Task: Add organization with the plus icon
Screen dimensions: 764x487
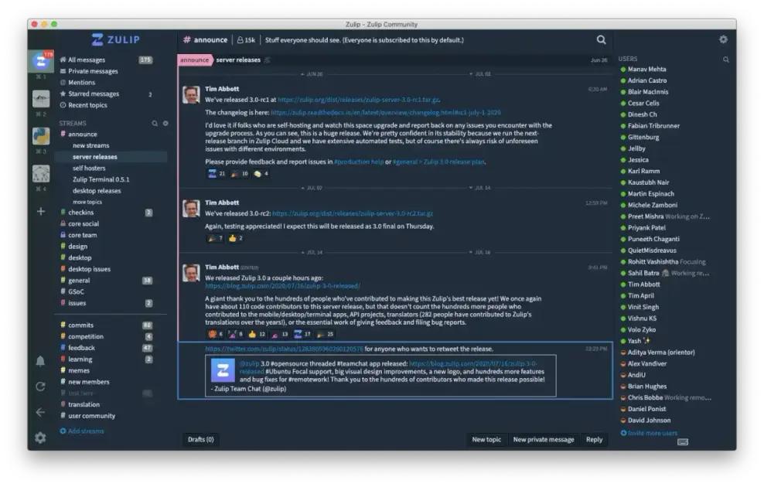Action: point(40,211)
